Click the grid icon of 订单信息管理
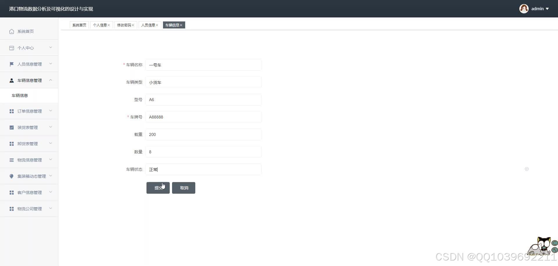This screenshot has height=266, width=558. pos(12,111)
